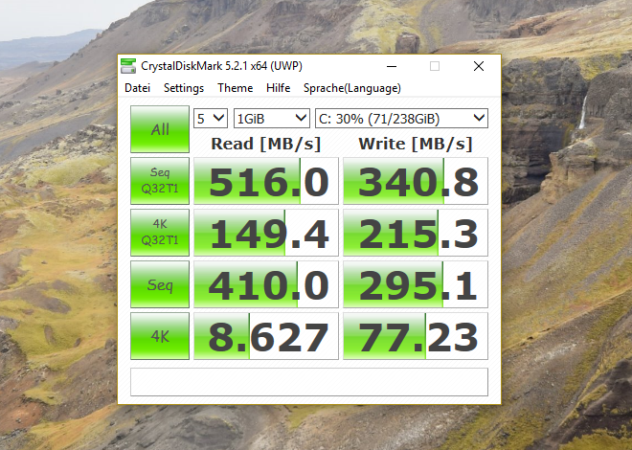The height and width of the screenshot is (450, 632).
Task: Open the Datei menu
Action: click(x=137, y=88)
